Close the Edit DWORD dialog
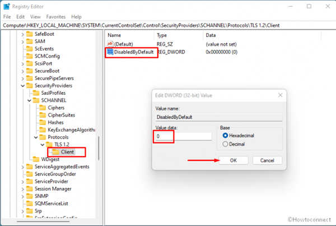336x226 pixels. coord(280,95)
